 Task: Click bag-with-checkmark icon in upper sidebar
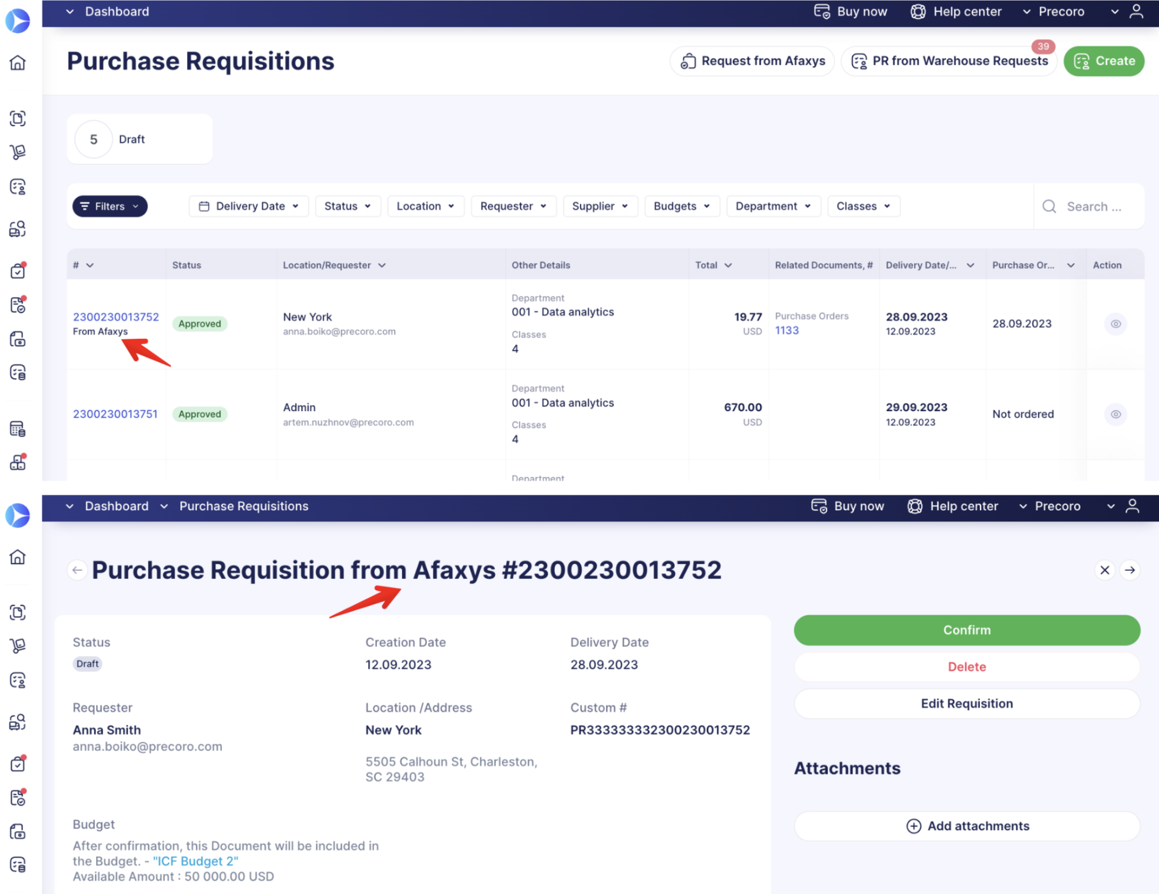tap(18, 270)
